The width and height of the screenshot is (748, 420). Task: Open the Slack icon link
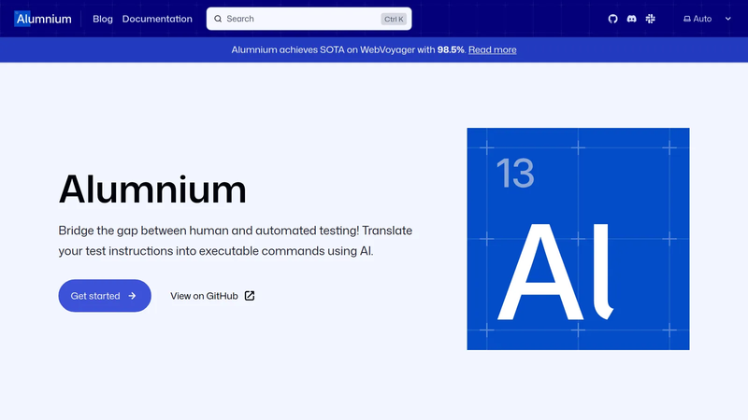(650, 19)
